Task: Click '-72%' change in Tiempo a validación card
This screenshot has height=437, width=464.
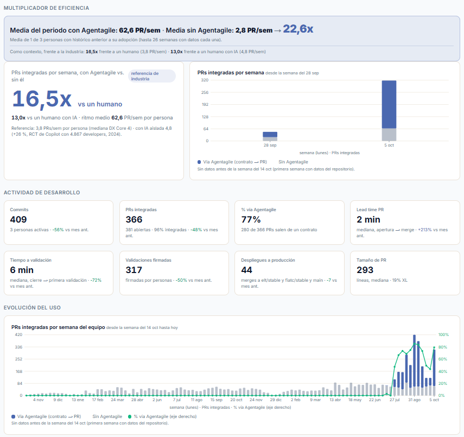Action: pos(96,280)
